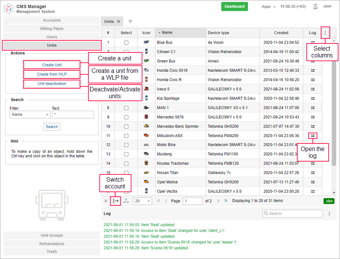Open log for Honda Civic 6519
The height and width of the screenshot is (259, 340).
(312, 71)
